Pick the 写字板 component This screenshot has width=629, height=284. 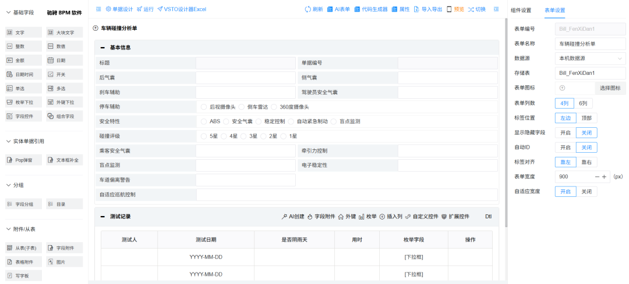pyautogui.click(x=23, y=276)
